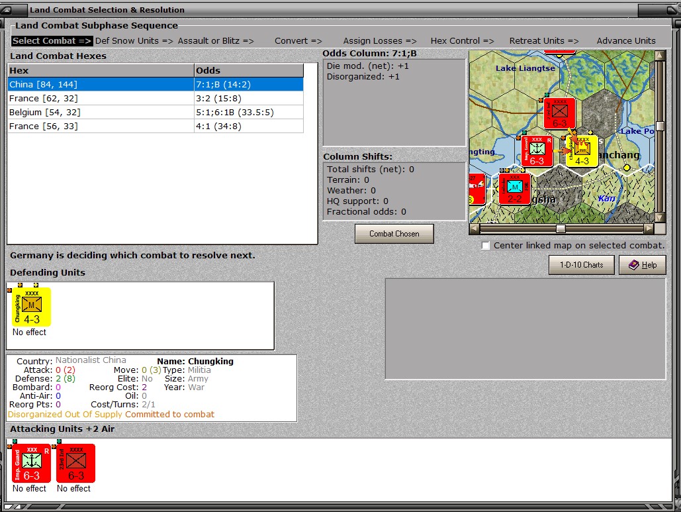Image resolution: width=681 pixels, height=512 pixels.
Task: Click 'No effect' under the 23rd Inf unit
Action: 73,489
